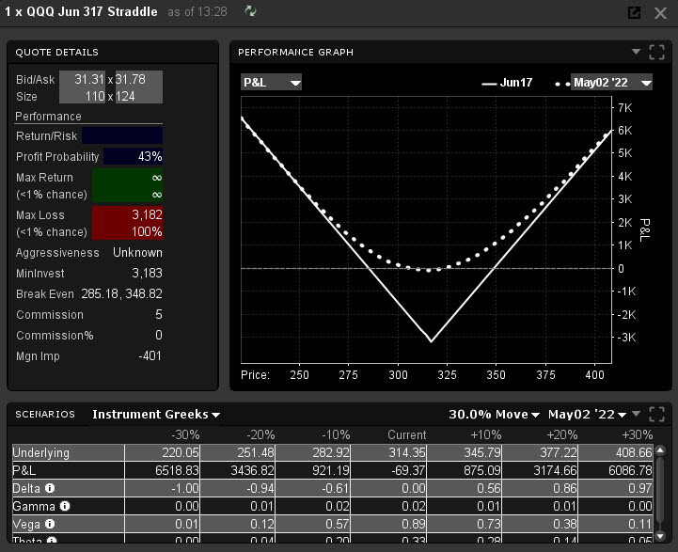The height and width of the screenshot is (552, 678).
Task: Click the scenarios scrollbar up arrow
Action: (660, 450)
